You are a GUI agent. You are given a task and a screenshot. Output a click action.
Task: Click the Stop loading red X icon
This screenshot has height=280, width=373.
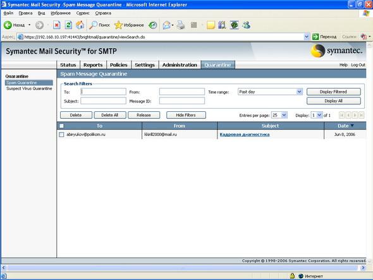point(57,25)
